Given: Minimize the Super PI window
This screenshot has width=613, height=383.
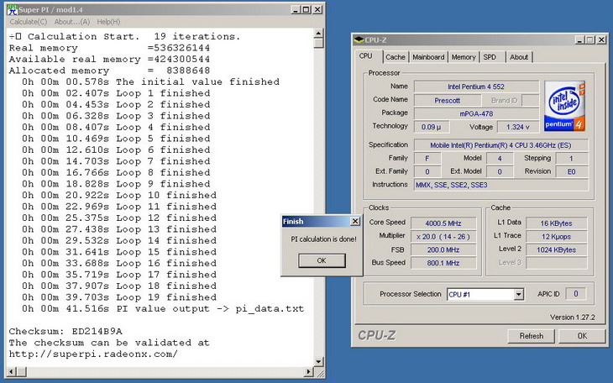Looking at the screenshot, I should click(296, 10).
